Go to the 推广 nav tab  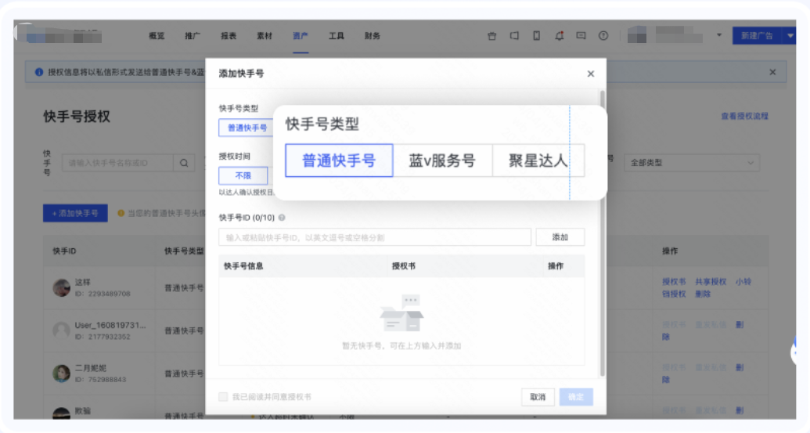pos(193,36)
